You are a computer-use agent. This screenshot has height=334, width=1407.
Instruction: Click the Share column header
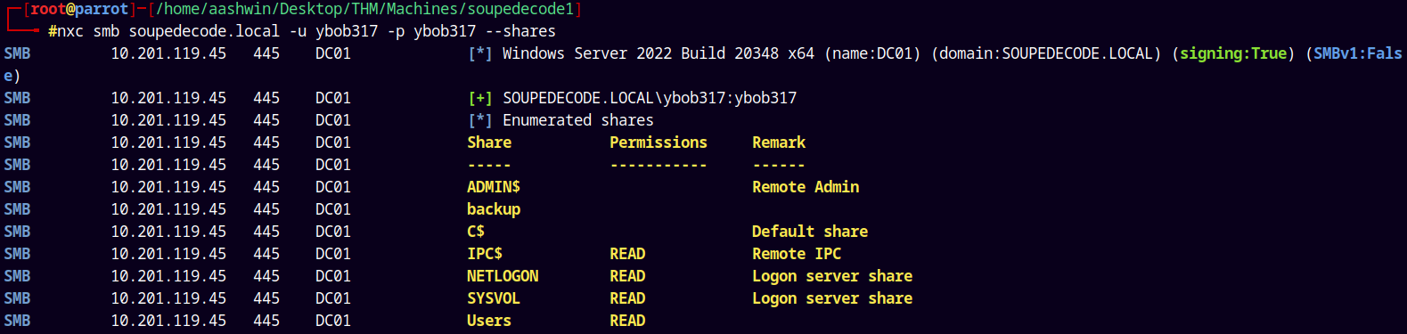489,143
